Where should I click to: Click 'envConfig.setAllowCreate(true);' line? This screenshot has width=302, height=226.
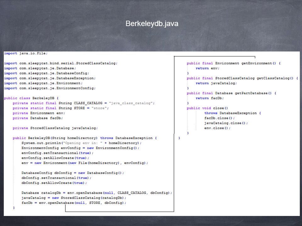(55, 158)
